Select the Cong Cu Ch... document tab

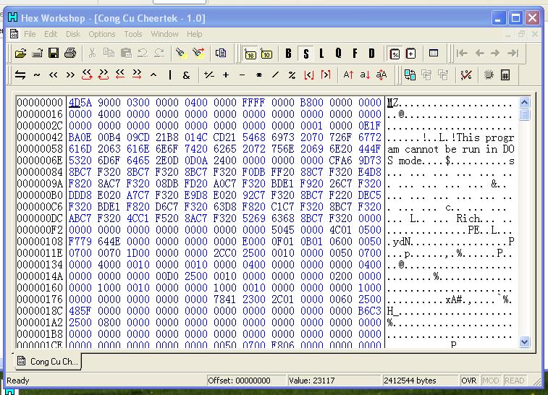pyautogui.click(x=47, y=361)
